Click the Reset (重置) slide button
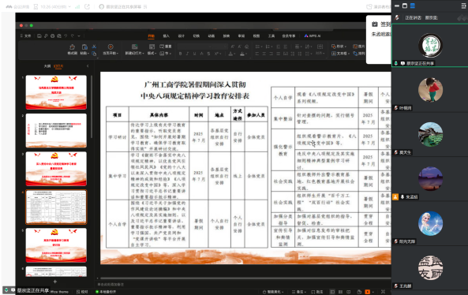Viewport: 468px width, 295px height. pyautogui.click(x=166, y=47)
